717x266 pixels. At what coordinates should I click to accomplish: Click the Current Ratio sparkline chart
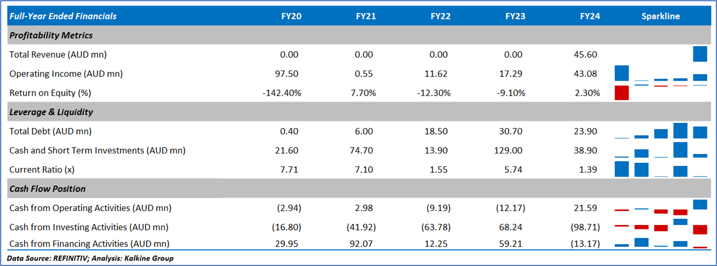pos(660,170)
